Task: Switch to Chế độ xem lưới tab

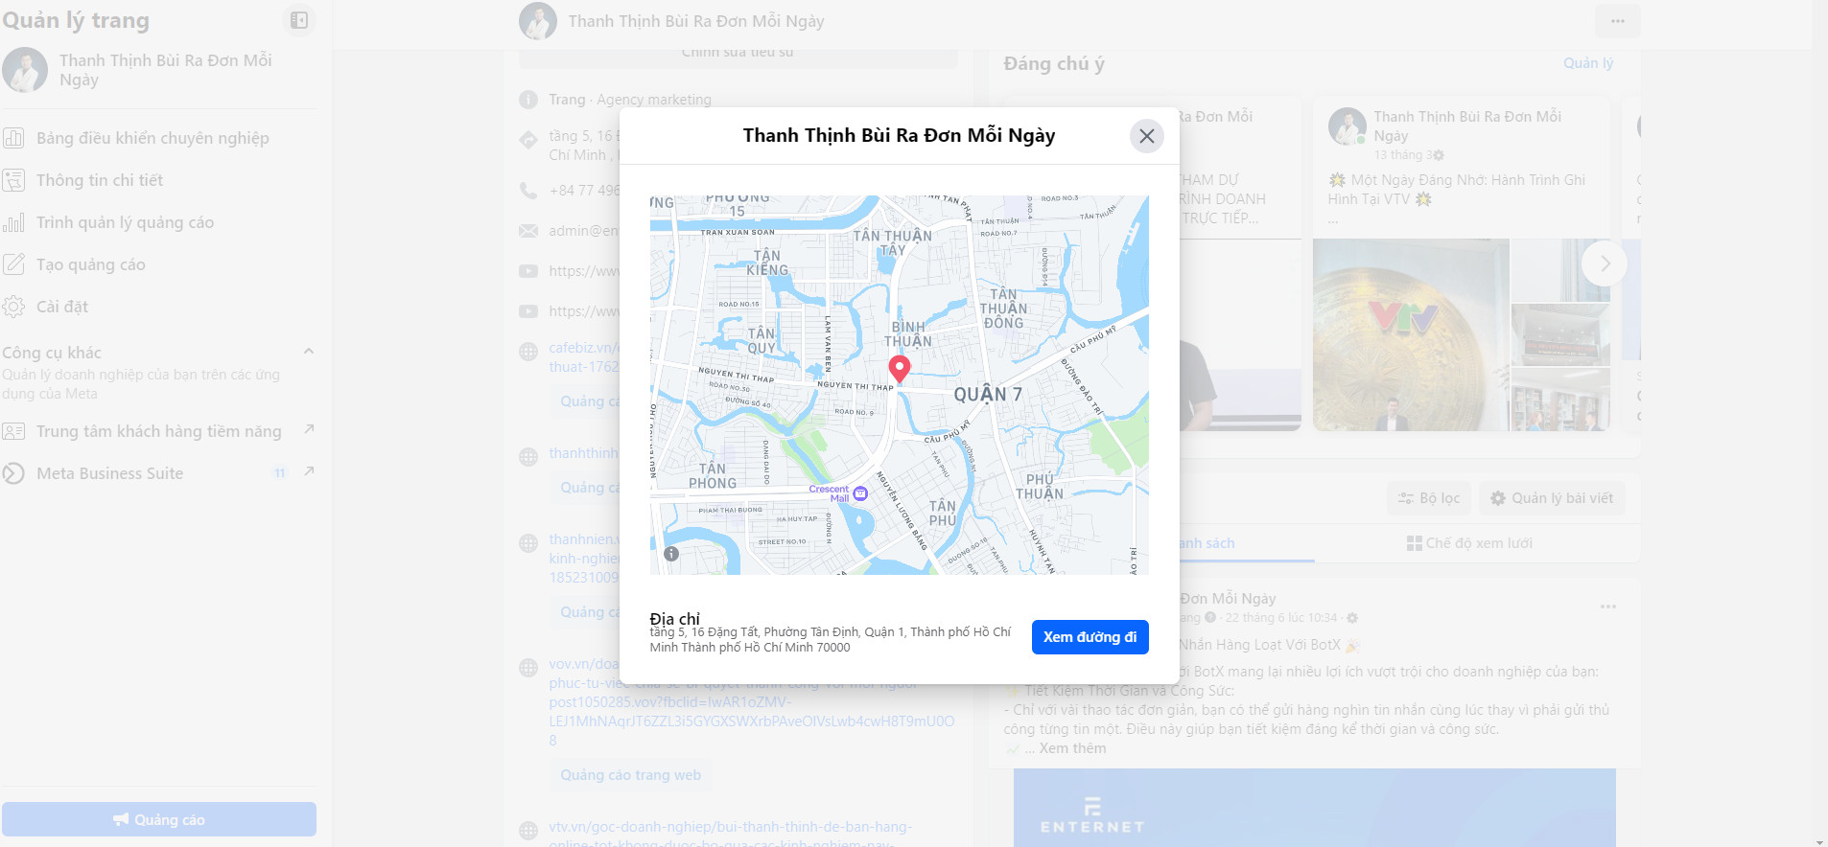Action: click(1469, 543)
